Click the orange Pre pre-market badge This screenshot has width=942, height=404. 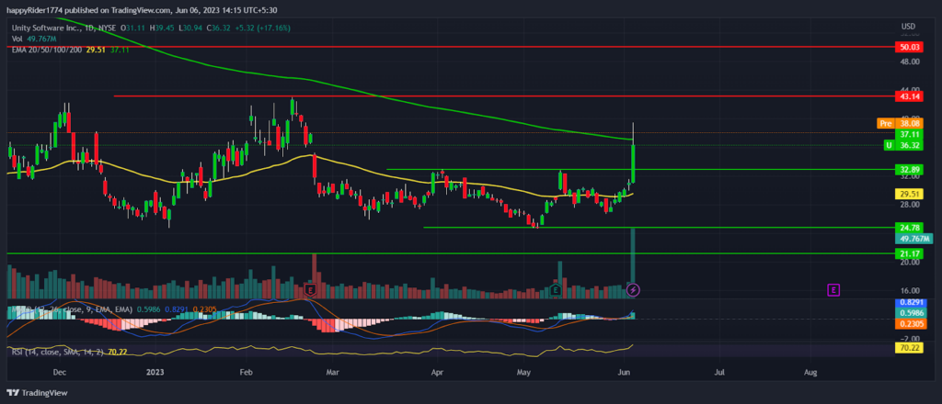click(x=886, y=123)
